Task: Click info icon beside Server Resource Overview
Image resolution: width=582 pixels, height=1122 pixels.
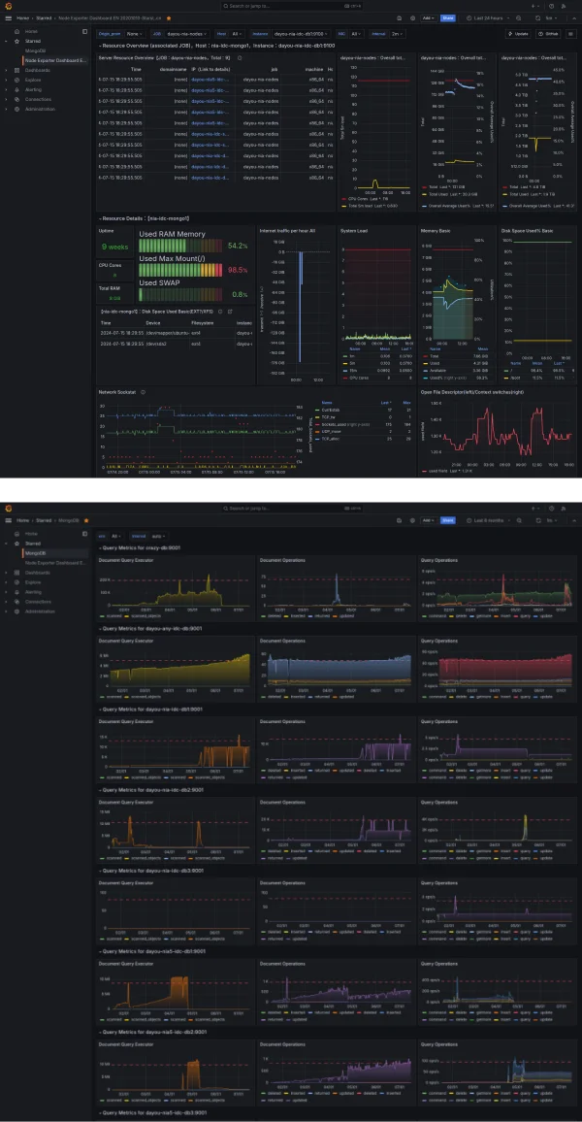Action: (240, 58)
